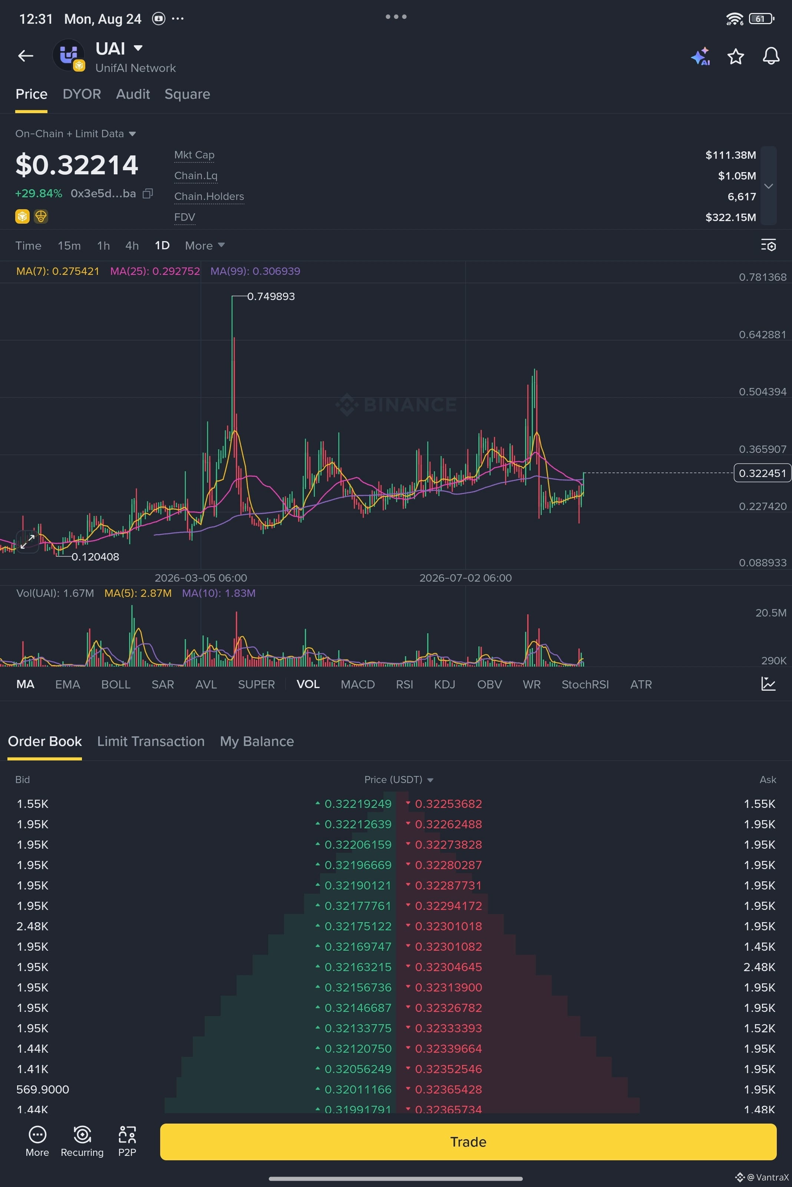Tap the screen recording status icon
Screen dimensions: 792x1187
tap(159, 19)
